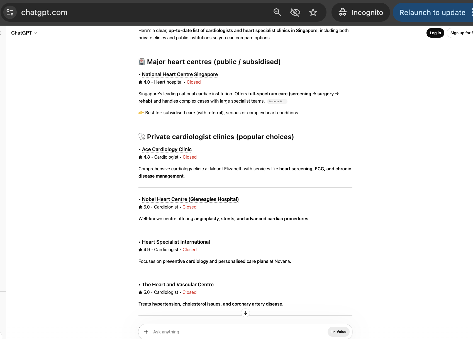Click Relaunch to update button
The width and height of the screenshot is (473, 339).
click(432, 13)
